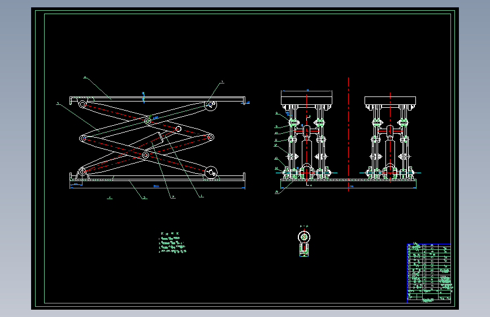Select the top platform of the right front view

[x=391, y=100]
